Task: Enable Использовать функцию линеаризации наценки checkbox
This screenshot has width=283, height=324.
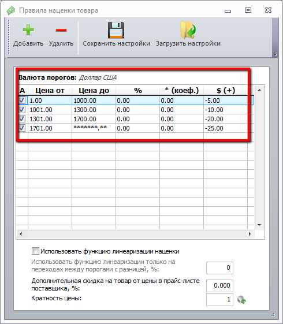Action: tap(35, 251)
